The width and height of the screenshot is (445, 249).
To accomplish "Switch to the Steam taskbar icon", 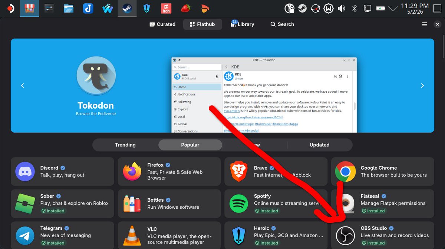I will point(127,8).
